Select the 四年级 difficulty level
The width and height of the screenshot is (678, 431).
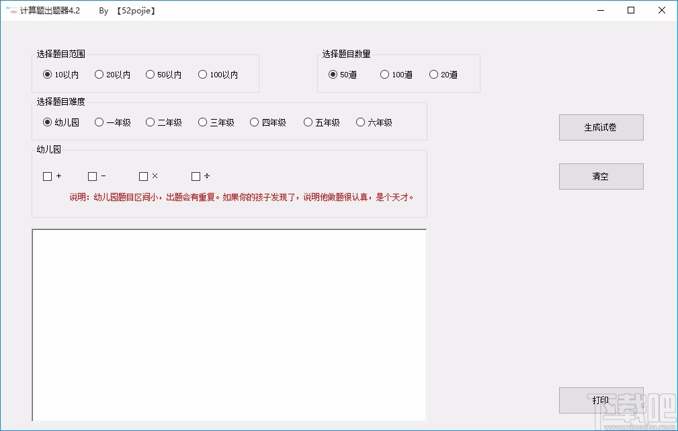[x=255, y=122]
